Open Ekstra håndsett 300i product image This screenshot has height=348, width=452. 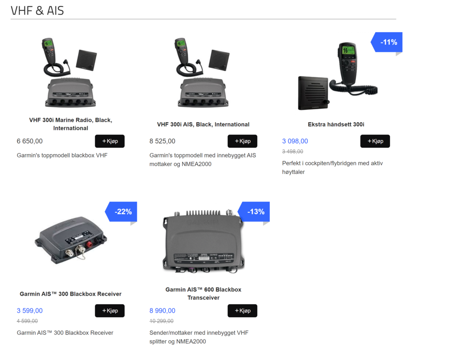pyautogui.click(x=338, y=76)
